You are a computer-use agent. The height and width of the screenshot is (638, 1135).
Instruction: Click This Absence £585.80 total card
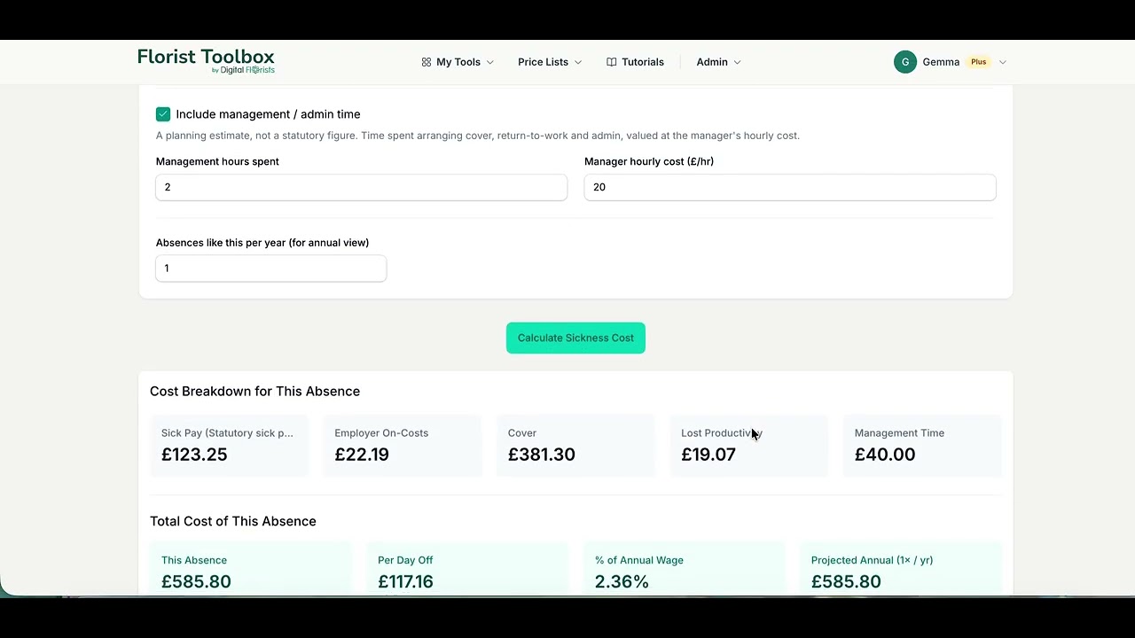pos(251,569)
